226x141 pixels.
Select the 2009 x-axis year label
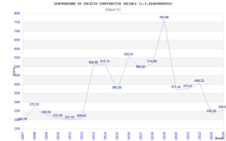(x=46, y=136)
